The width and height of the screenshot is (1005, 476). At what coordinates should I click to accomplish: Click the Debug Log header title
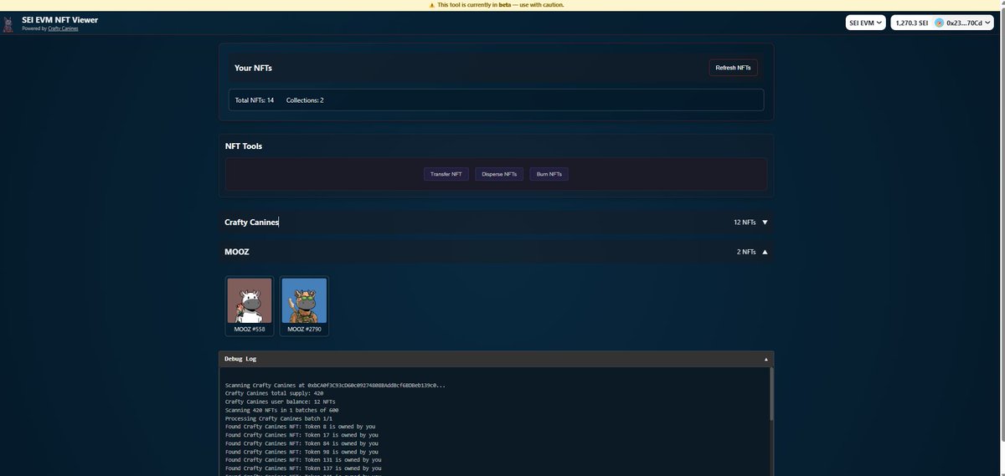[240, 359]
